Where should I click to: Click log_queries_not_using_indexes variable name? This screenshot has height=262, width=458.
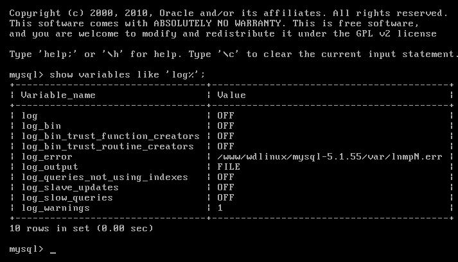(105, 177)
